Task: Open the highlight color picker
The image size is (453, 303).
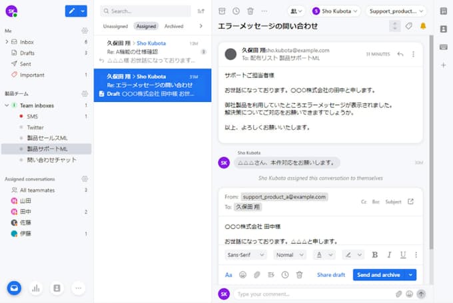Action: [x=353, y=255]
